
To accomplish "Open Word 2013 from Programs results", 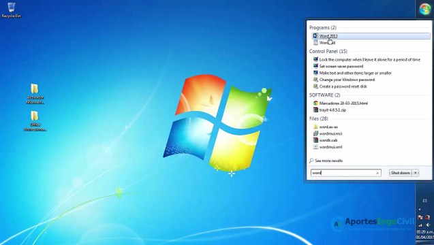I will (371, 36).
